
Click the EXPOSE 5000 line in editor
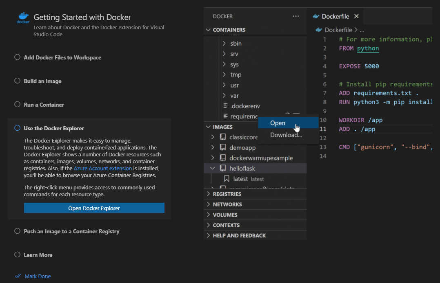(359, 66)
